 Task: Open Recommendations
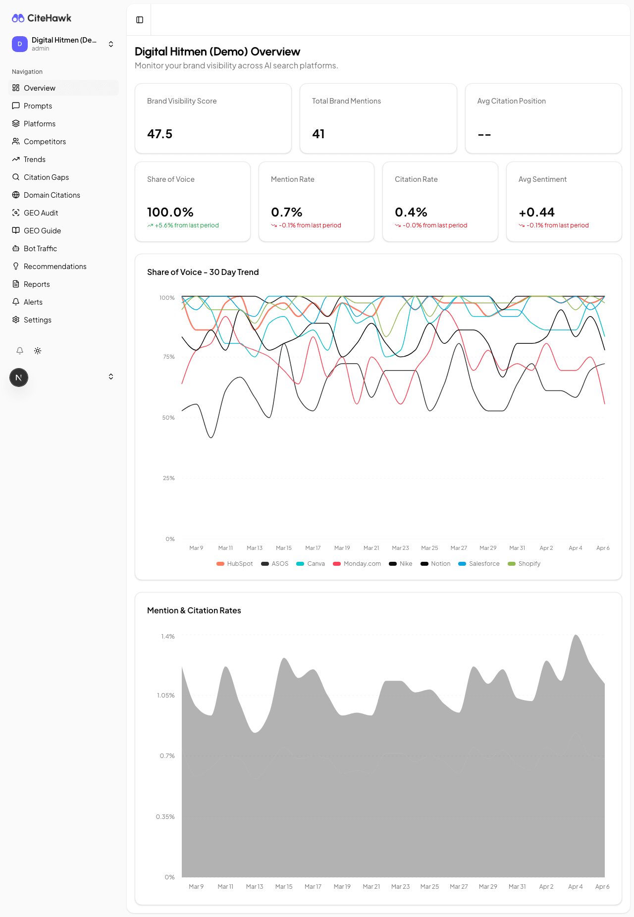[x=63, y=266]
